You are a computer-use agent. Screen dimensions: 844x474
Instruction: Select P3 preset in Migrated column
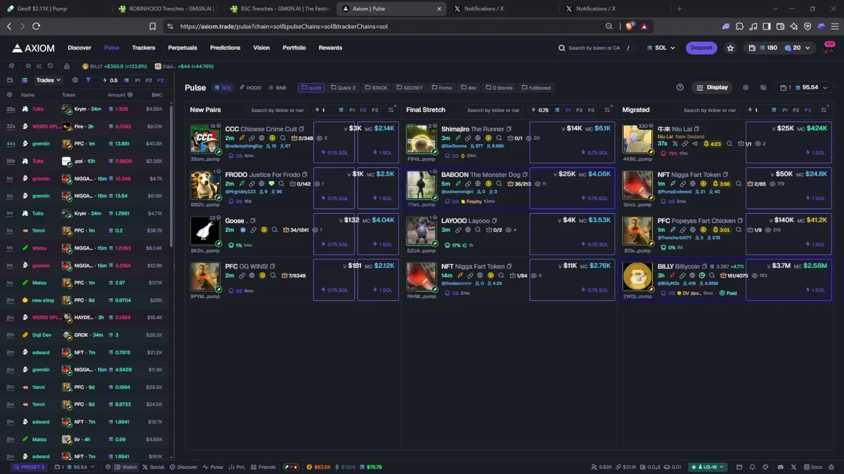point(807,110)
